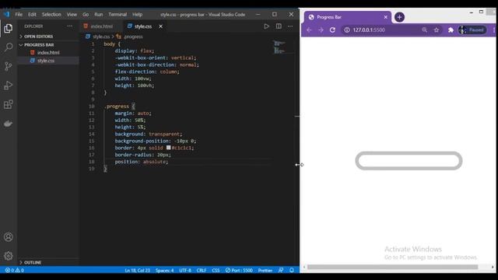This screenshot has height=280, width=498.
Task: Open a new Chrome tab
Action: [x=399, y=17]
